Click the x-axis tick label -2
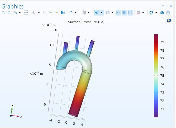 coord(58,122)
